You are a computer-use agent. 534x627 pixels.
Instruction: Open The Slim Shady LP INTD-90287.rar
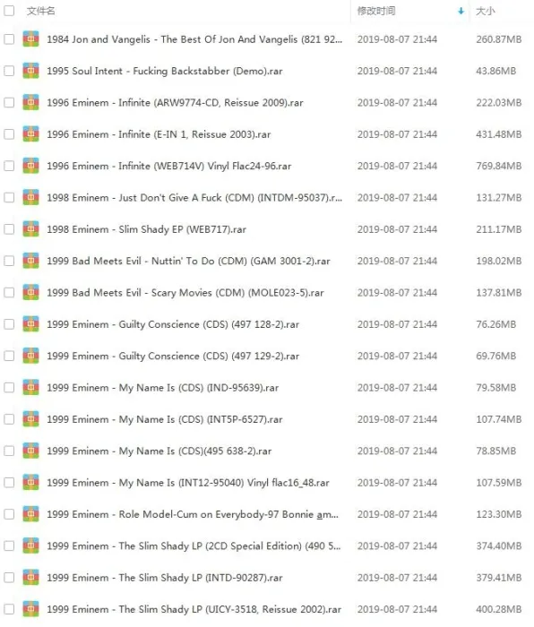(x=164, y=578)
